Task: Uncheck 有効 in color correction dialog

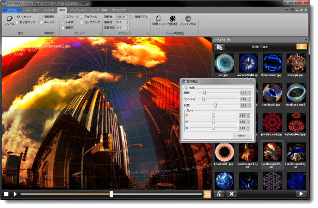Action: click(186, 88)
